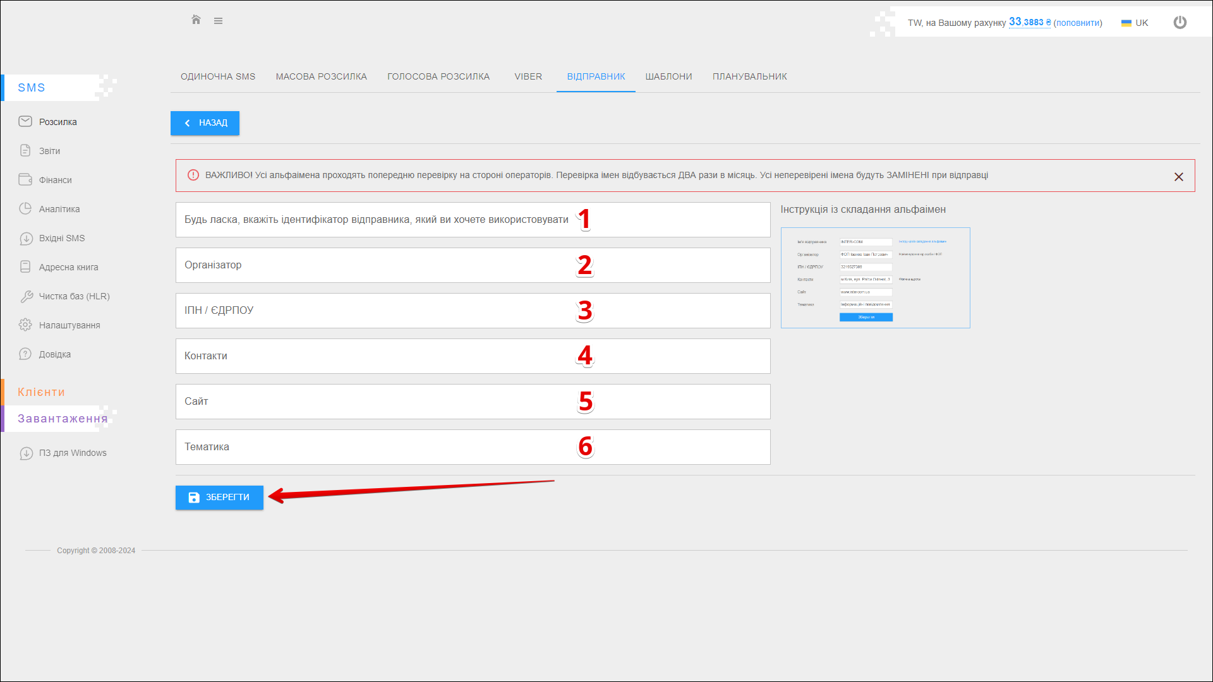Viewport: 1213px width, 682px height.
Task: Expand the Клієнти sidebar section
Action: pyautogui.click(x=41, y=392)
